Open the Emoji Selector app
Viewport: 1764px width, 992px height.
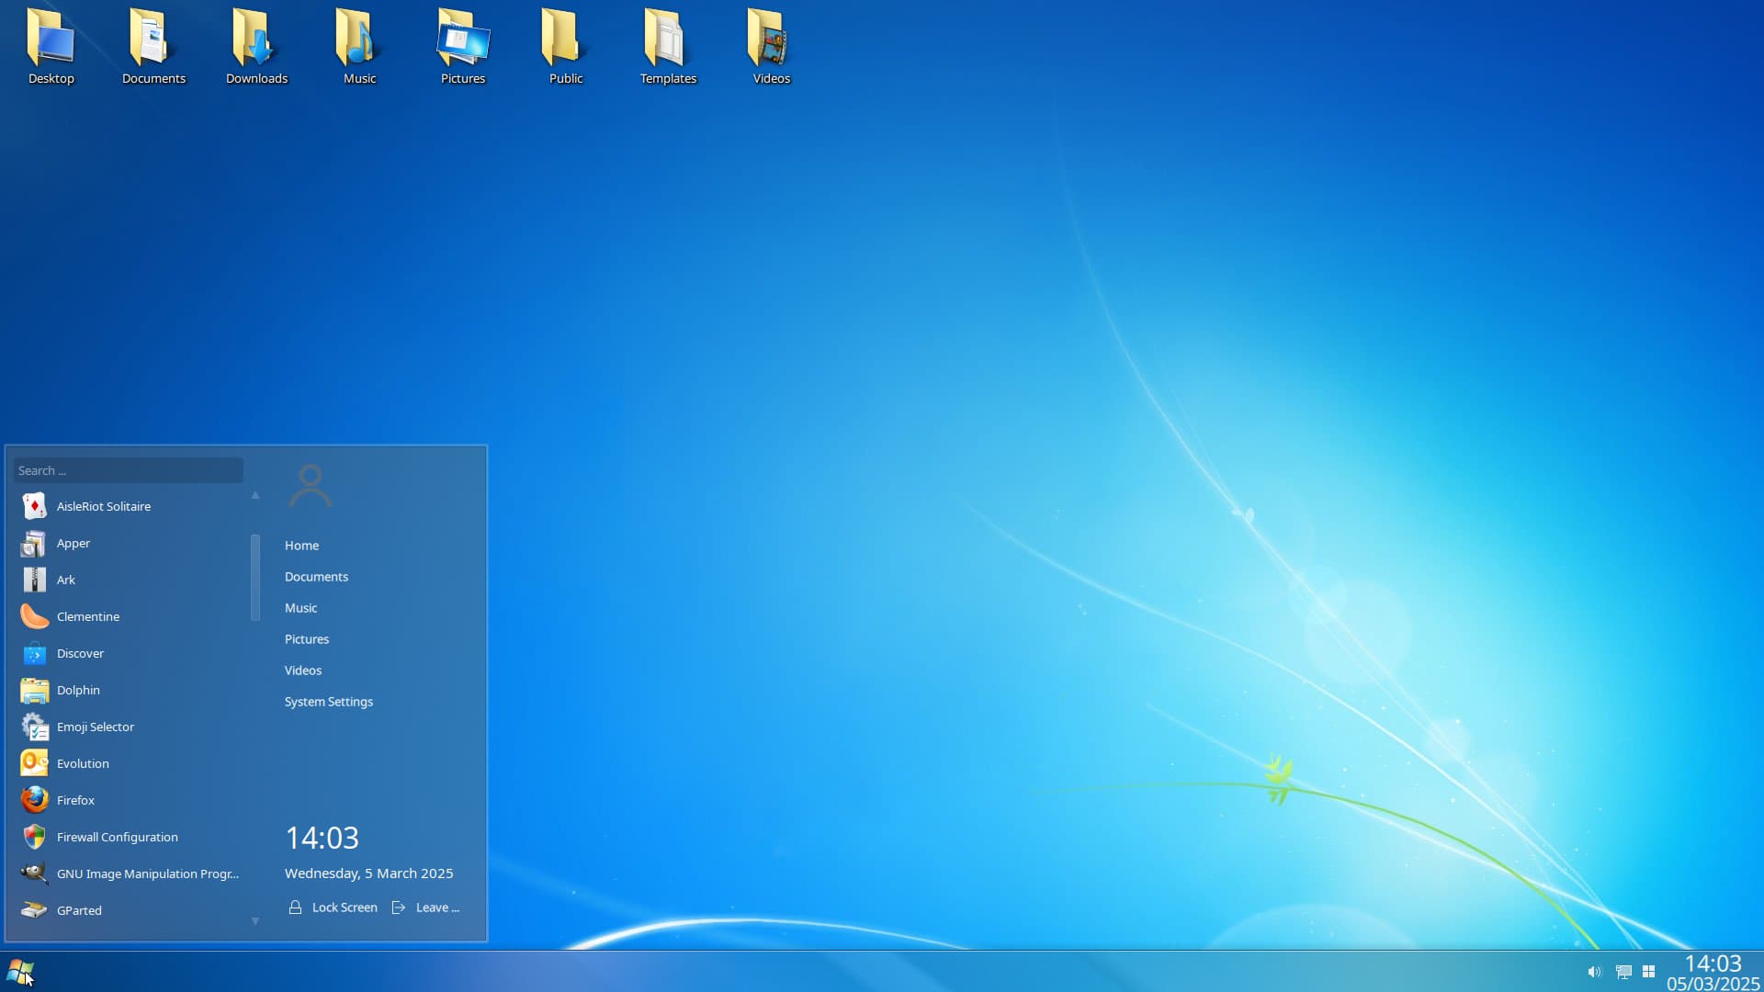click(x=34, y=727)
